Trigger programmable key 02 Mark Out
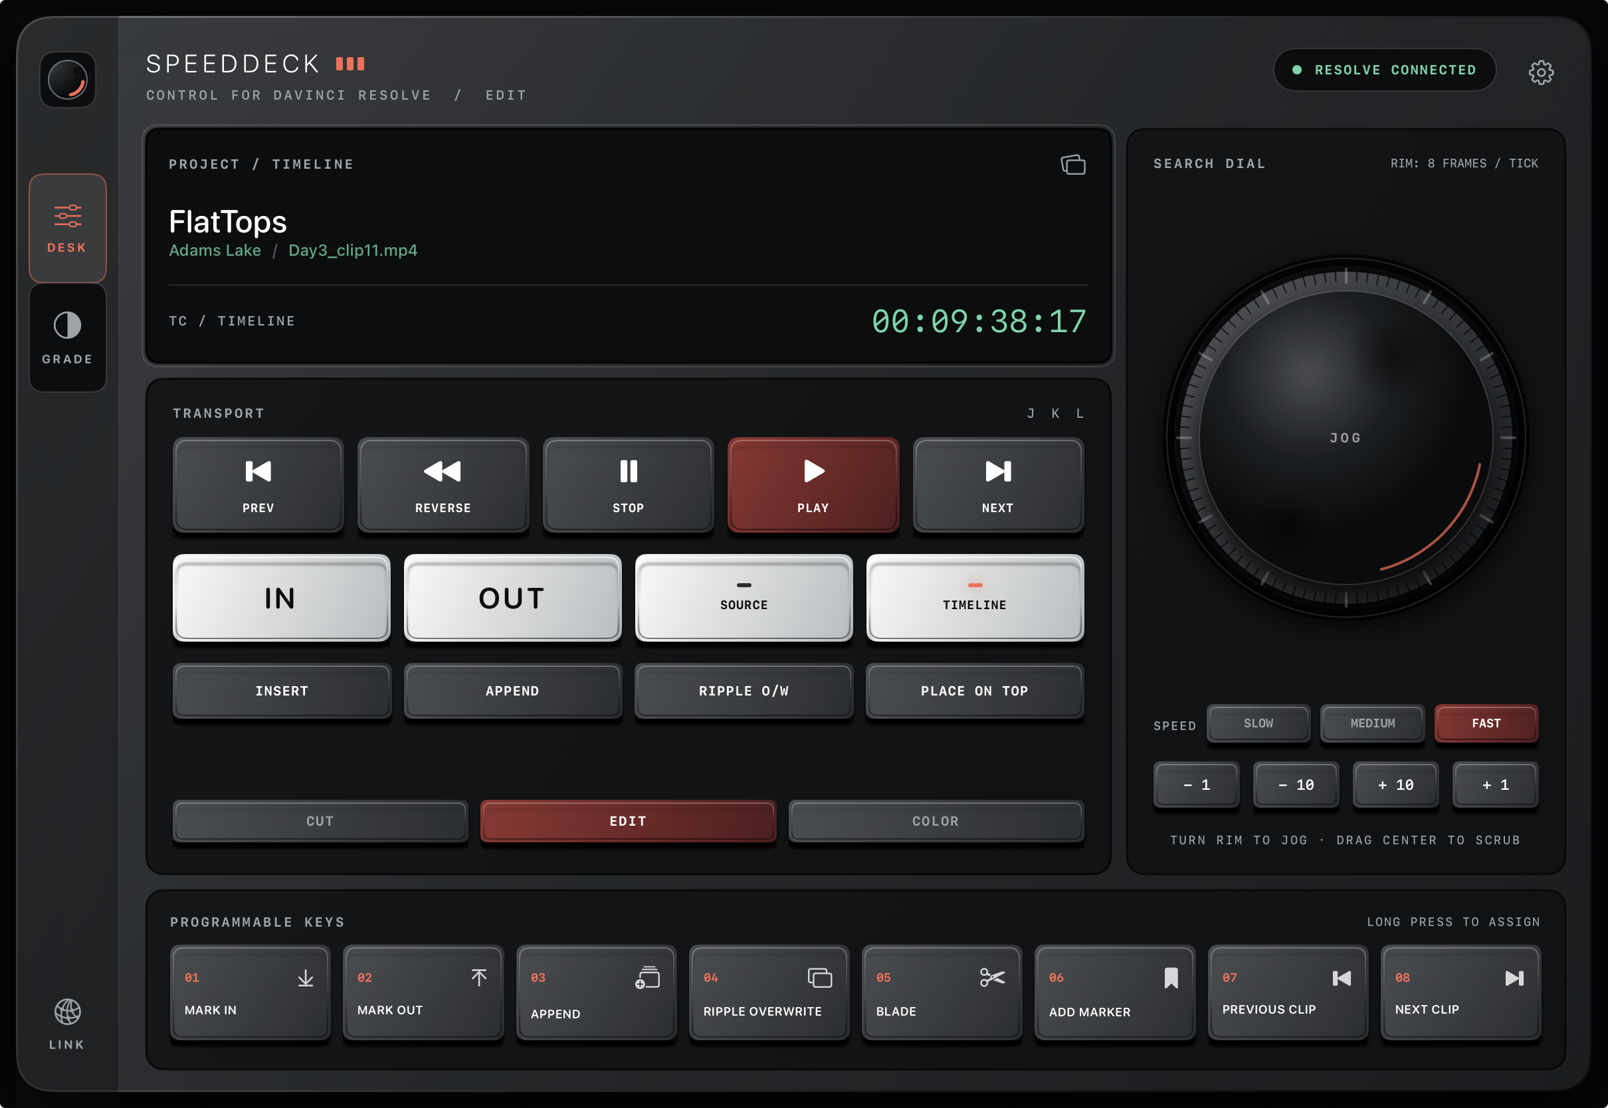Viewport: 1608px width, 1108px height. 423,993
